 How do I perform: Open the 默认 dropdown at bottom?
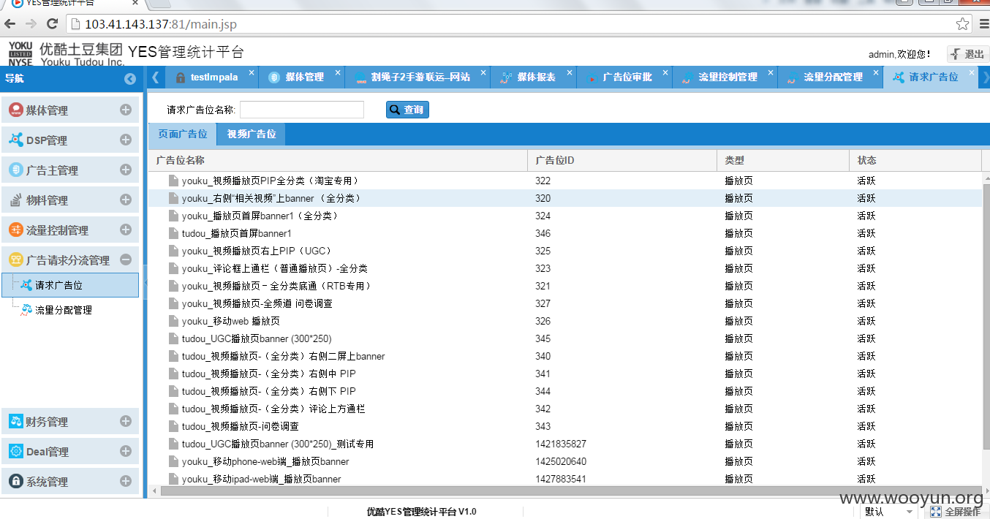890,512
